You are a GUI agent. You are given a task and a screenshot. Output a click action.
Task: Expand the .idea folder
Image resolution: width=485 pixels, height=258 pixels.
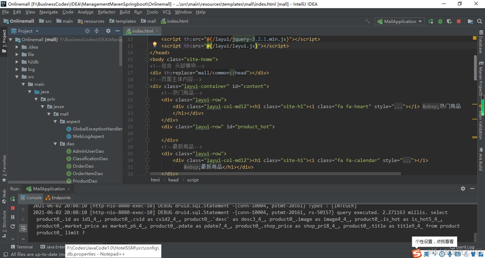click(17, 47)
